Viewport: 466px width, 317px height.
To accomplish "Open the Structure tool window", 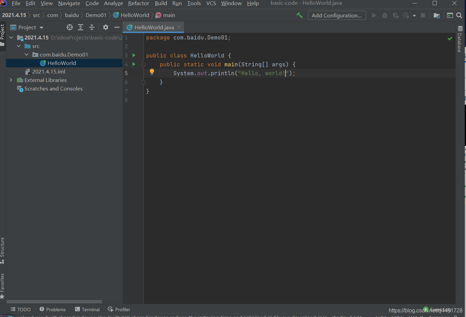I will (x=2, y=250).
